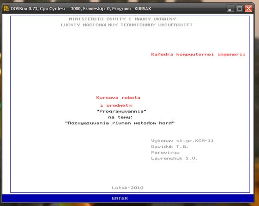Screen dimensions: 259x206
Task: Click the DOSBox icon in title bar
Action: 6,8
